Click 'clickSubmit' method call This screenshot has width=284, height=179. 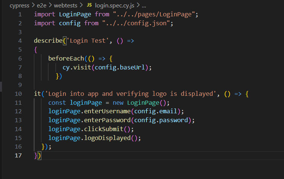pyautogui.click(x=104, y=129)
